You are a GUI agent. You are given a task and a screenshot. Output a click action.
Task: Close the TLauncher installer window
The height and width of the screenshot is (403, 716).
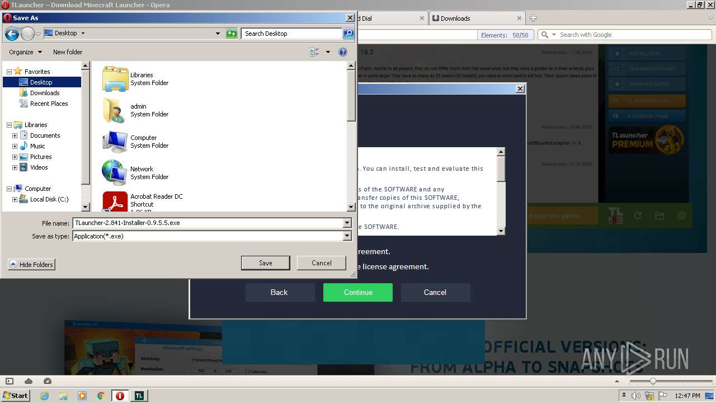(520, 88)
